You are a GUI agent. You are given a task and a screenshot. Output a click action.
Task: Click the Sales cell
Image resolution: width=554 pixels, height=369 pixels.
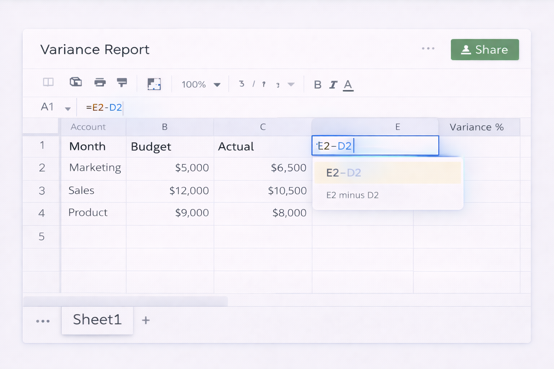(x=93, y=191)
